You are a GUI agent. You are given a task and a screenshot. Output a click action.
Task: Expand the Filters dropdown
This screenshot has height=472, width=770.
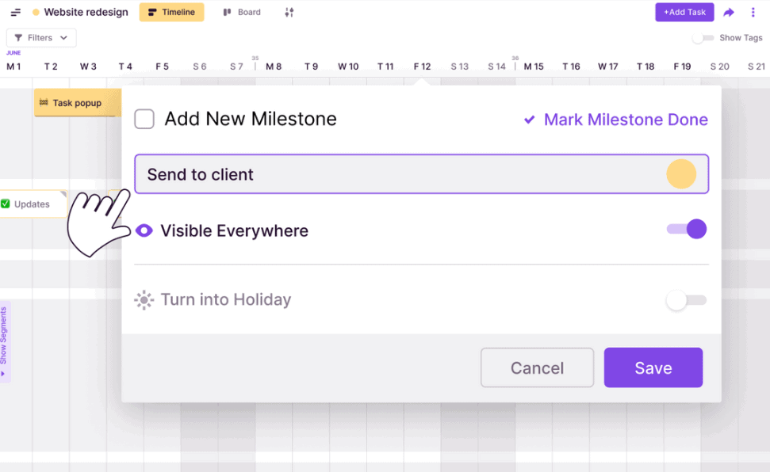point(41,38)
